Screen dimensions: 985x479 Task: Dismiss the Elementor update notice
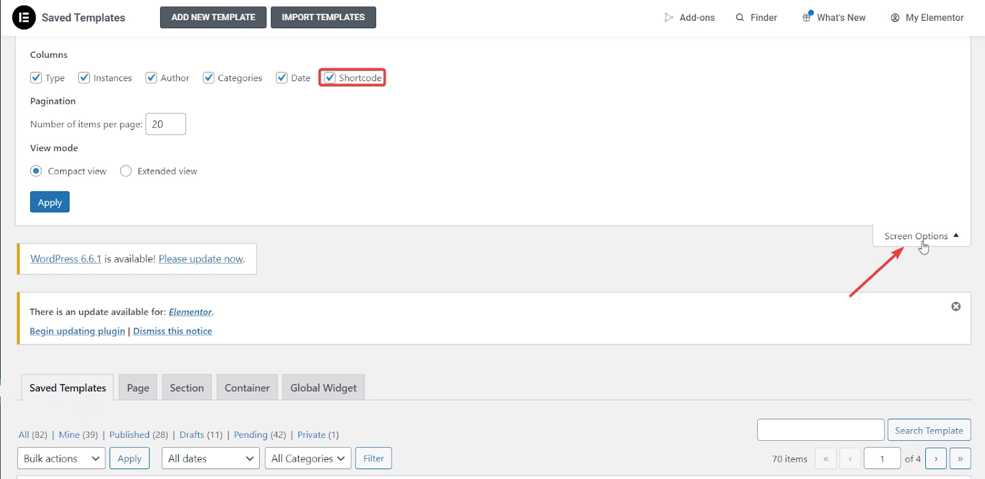(956, 306)
